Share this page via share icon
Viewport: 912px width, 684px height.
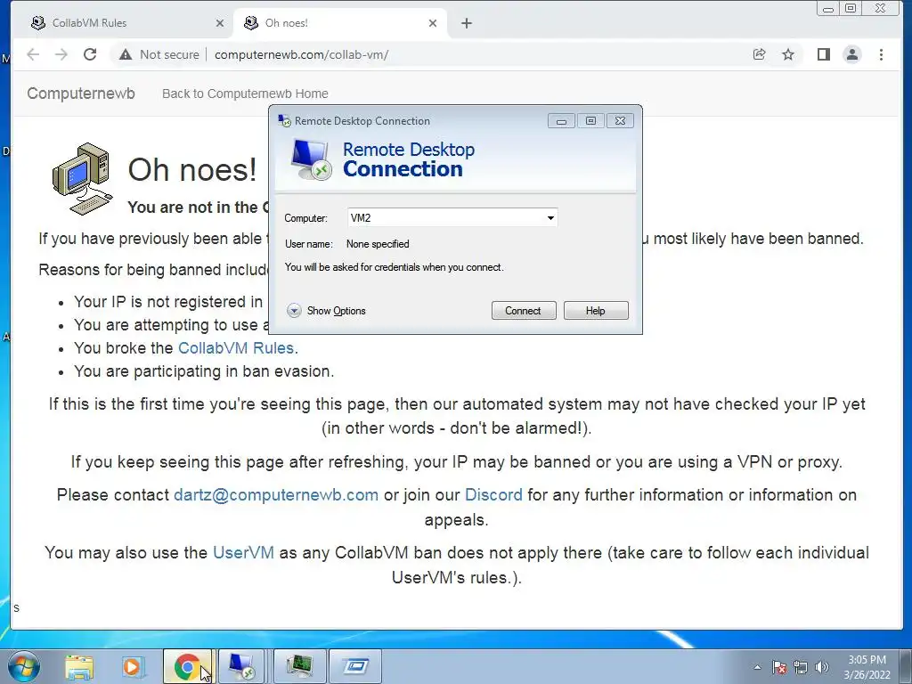click(759, 54)
